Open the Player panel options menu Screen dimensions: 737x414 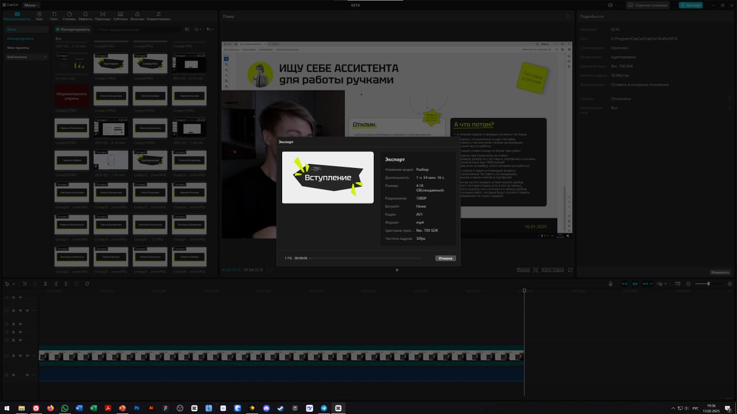[568, 17]
